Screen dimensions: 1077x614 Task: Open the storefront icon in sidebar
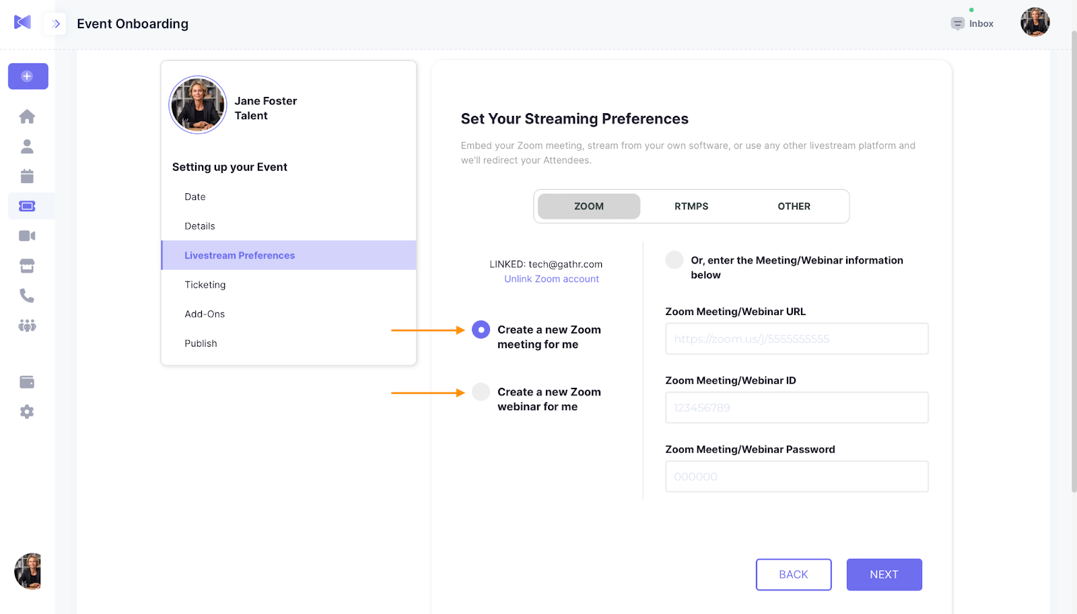27,266
